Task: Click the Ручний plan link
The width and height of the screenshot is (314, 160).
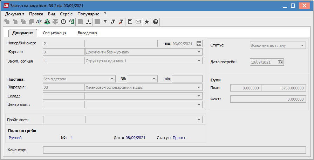Action: pos(15,138)
